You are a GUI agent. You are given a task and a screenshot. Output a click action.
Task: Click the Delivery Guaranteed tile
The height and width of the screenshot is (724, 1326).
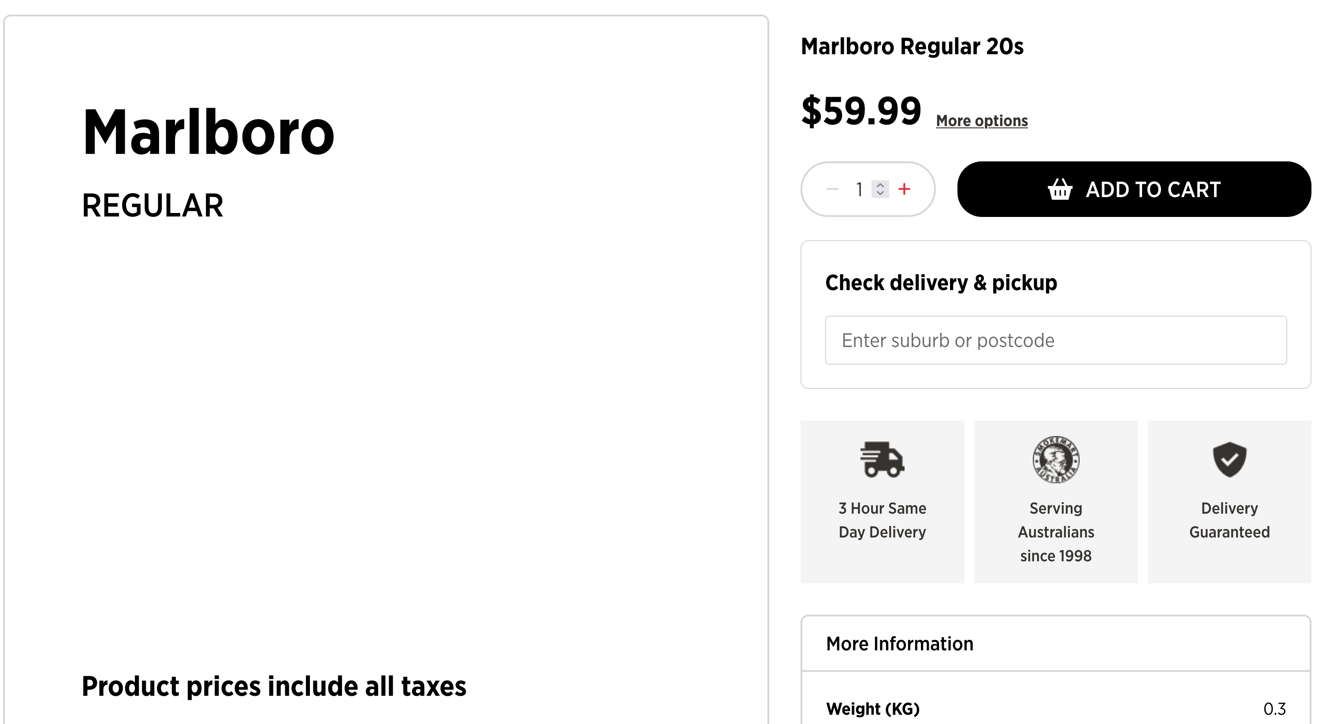pos(1229,502)
